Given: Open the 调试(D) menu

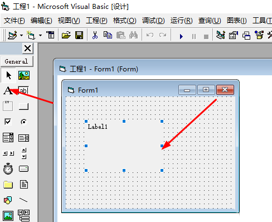Looking at the screenshot, I should pos(153,21).
